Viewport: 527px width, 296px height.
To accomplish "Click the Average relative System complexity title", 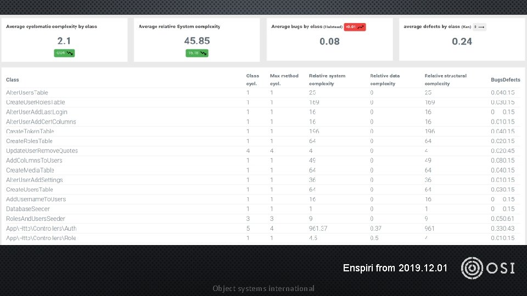I will point(180,26).
